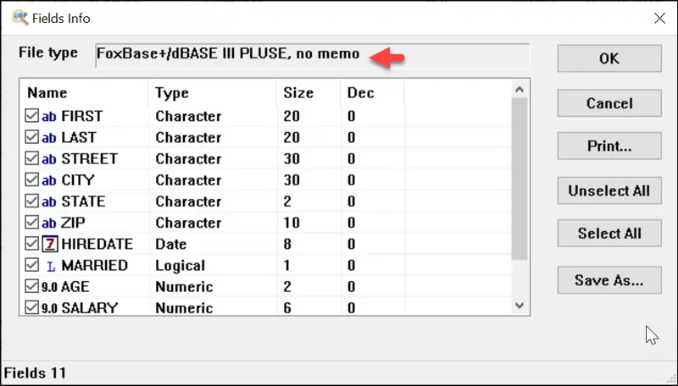Click the ab icon beside LAST
The width and height of the screenshot is (678, 386).
tap(49, 138)
